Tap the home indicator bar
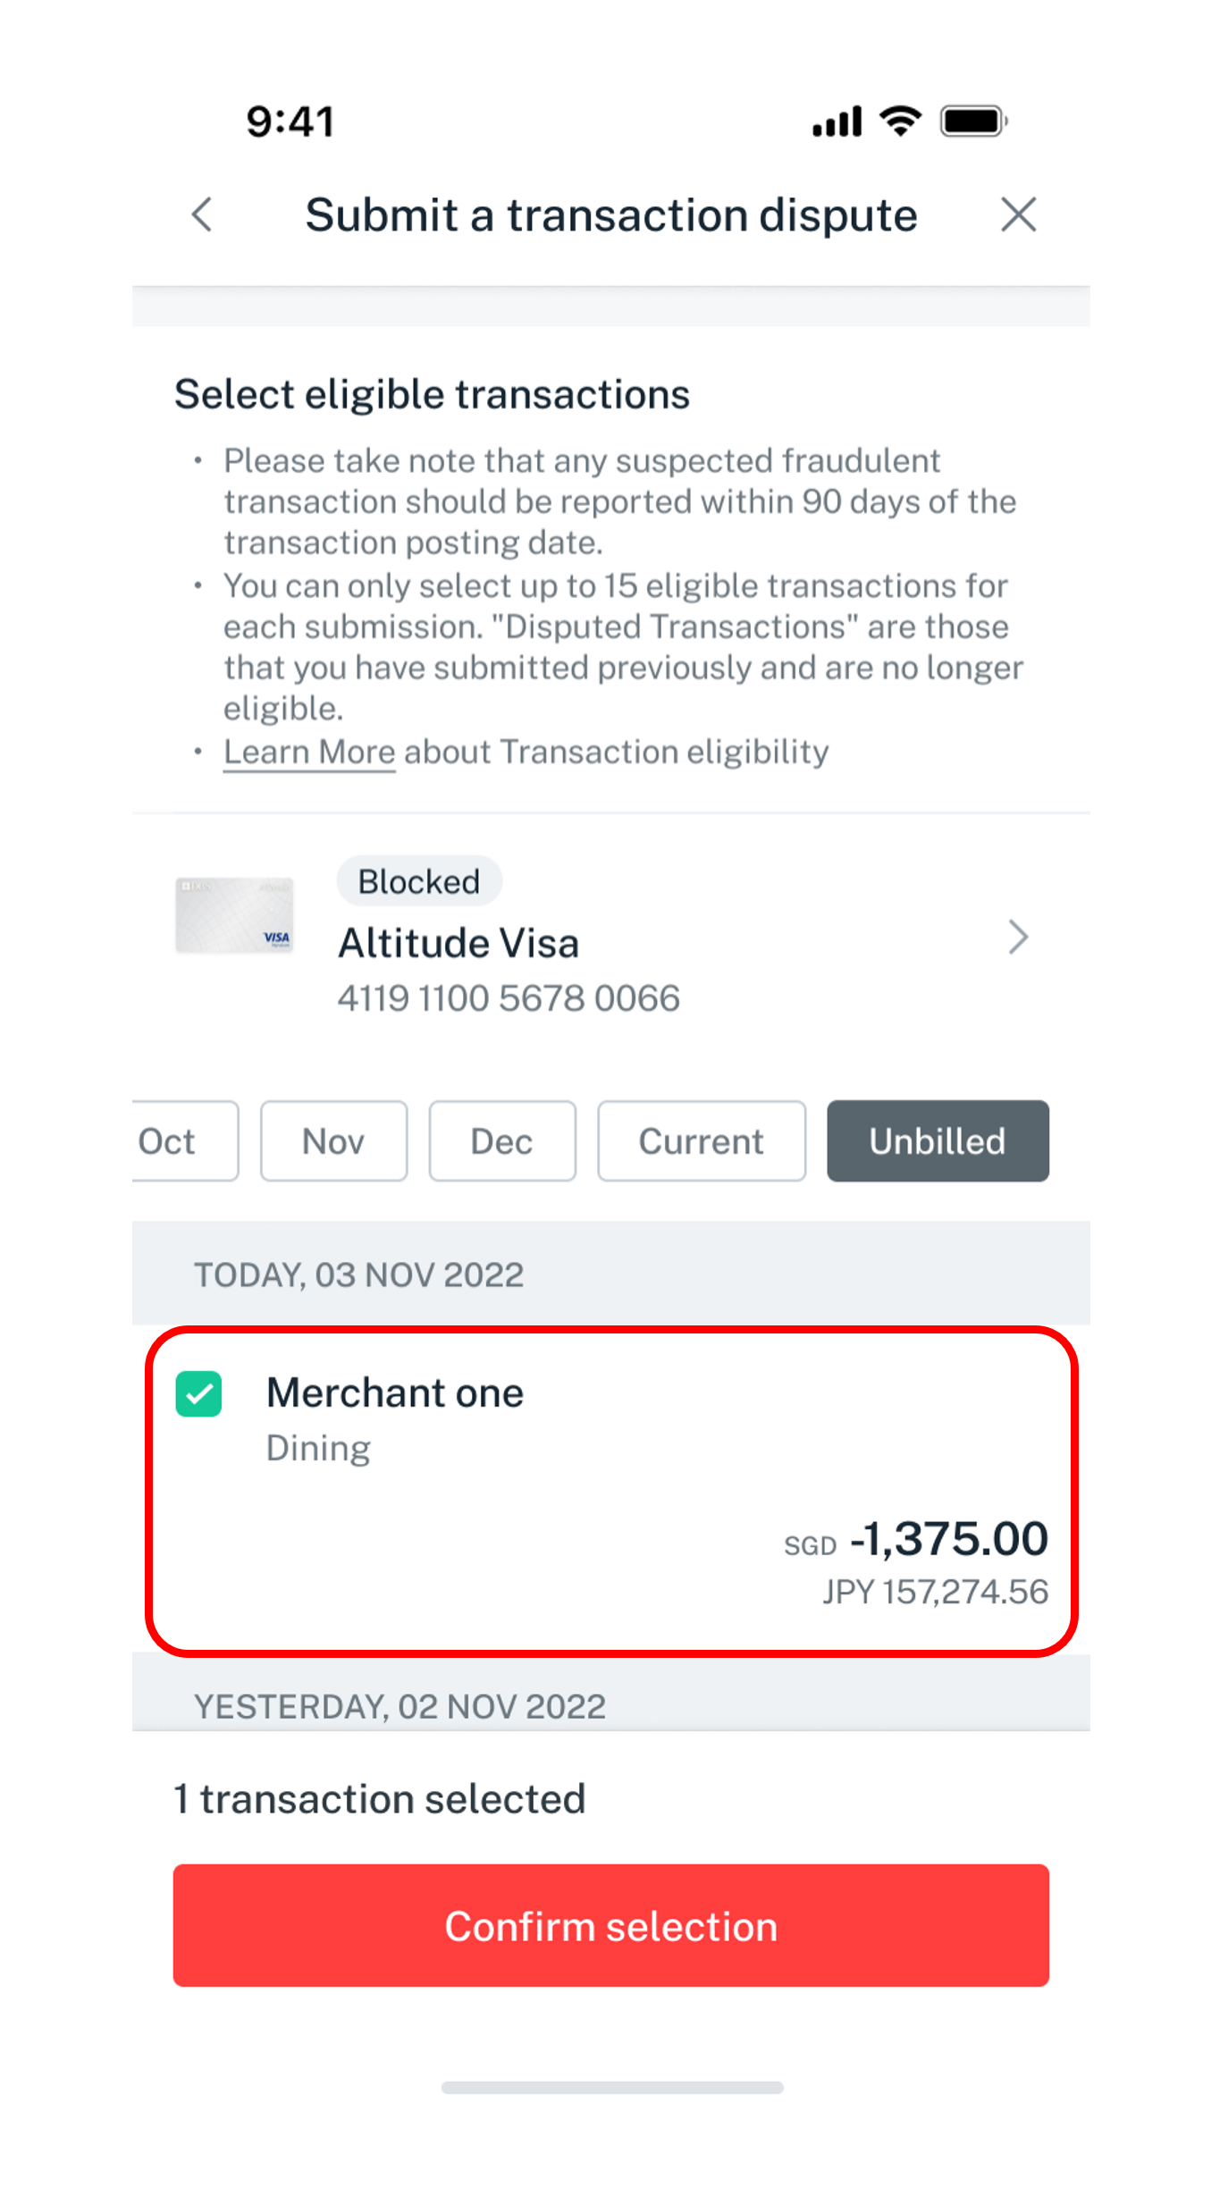The width and height of the screenshot is (1228, 2212). [612, 2087]
